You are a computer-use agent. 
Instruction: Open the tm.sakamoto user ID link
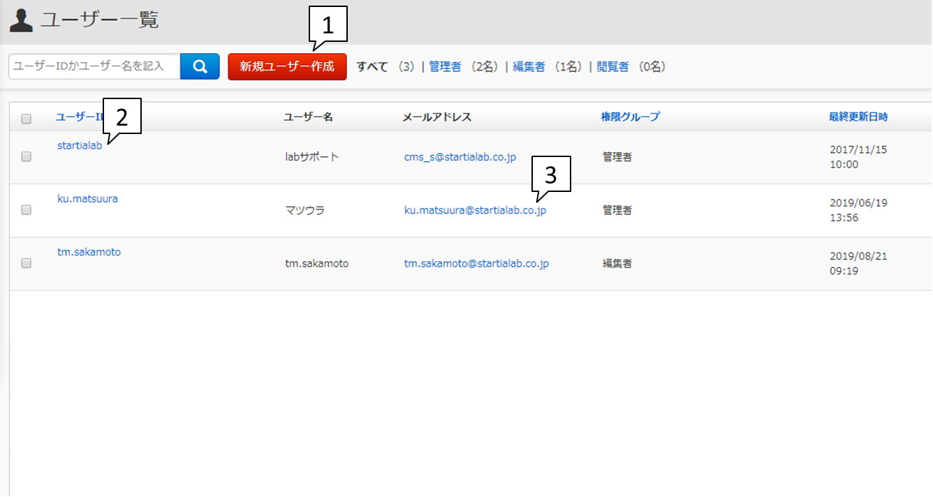tap(89, 252)
